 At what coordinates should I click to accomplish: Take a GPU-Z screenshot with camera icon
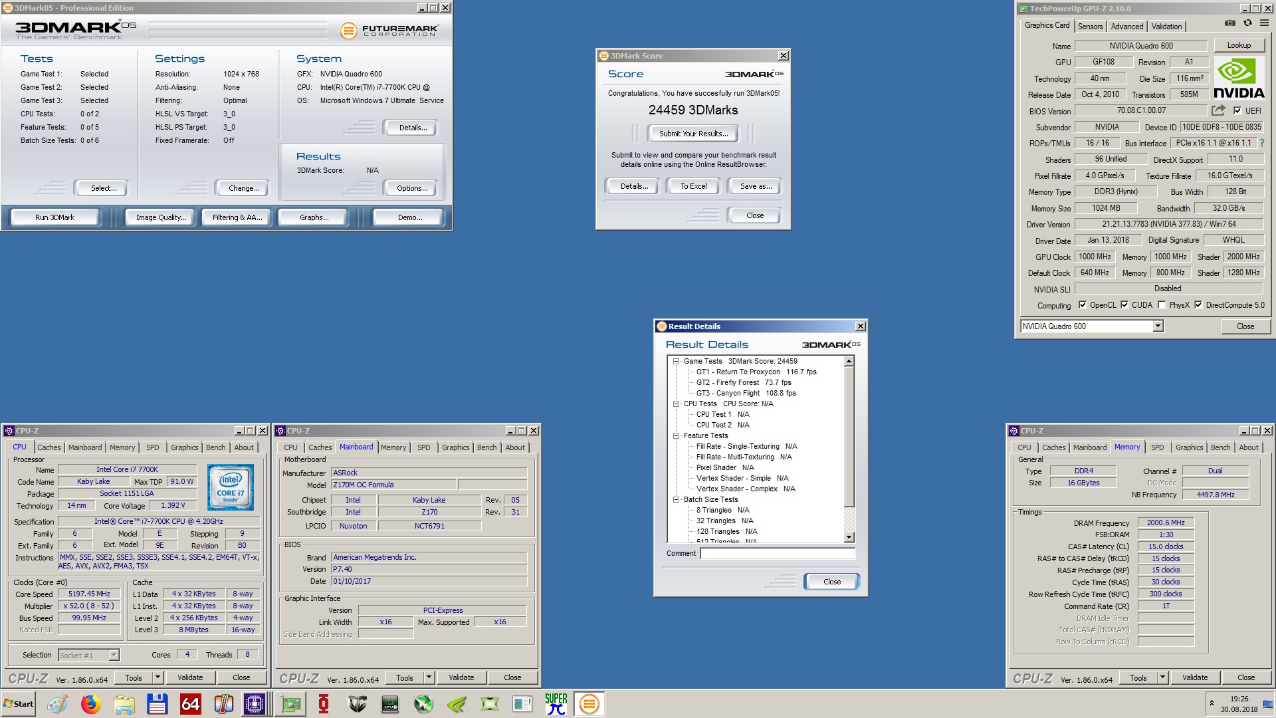(1230, 23)
